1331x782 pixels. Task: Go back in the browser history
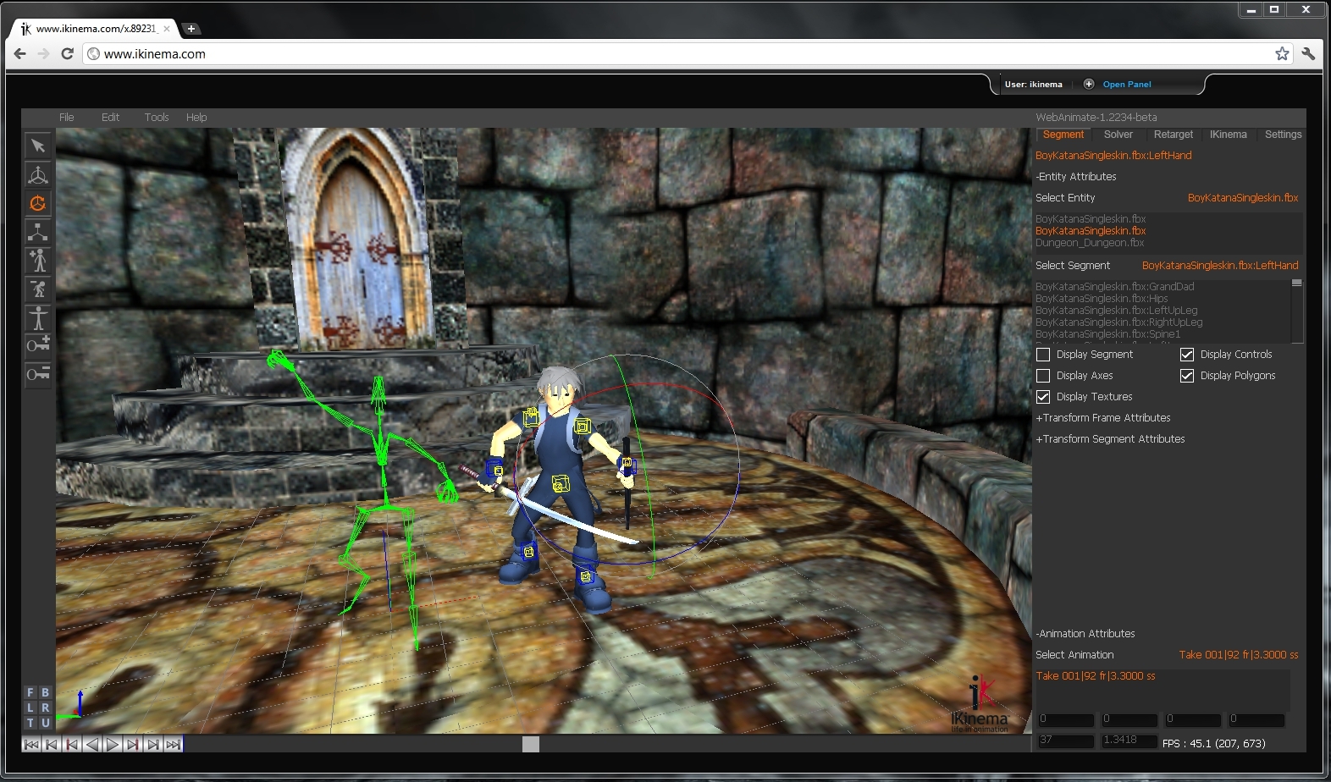[x=20, y=54]
